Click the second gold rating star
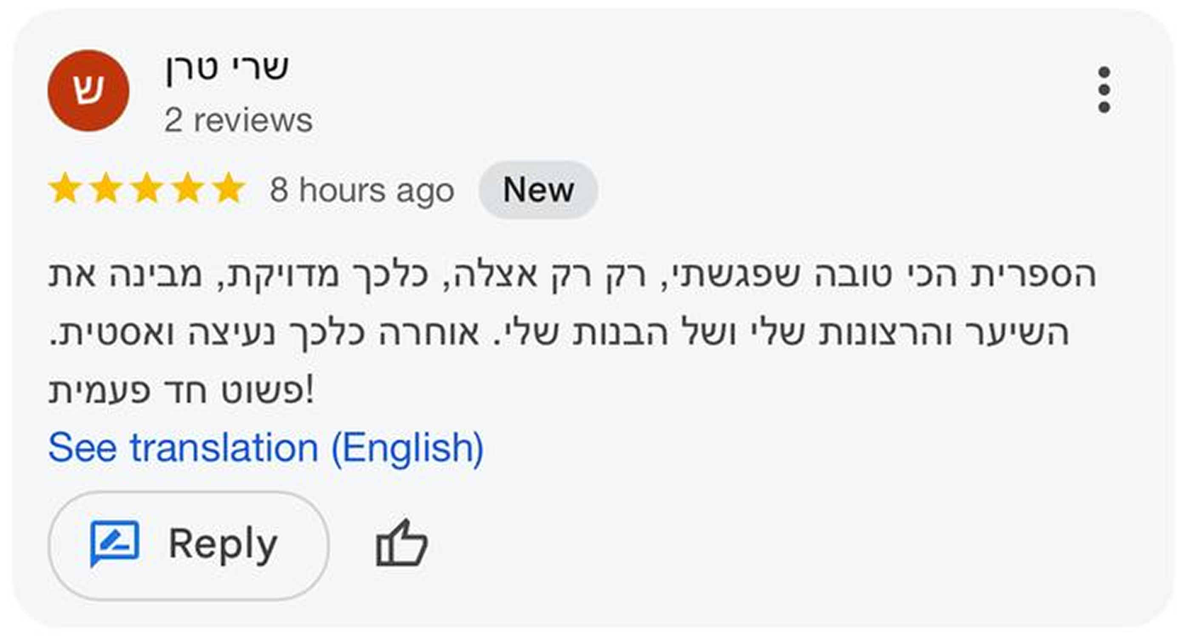1187x639 pixels. [106, 189]
